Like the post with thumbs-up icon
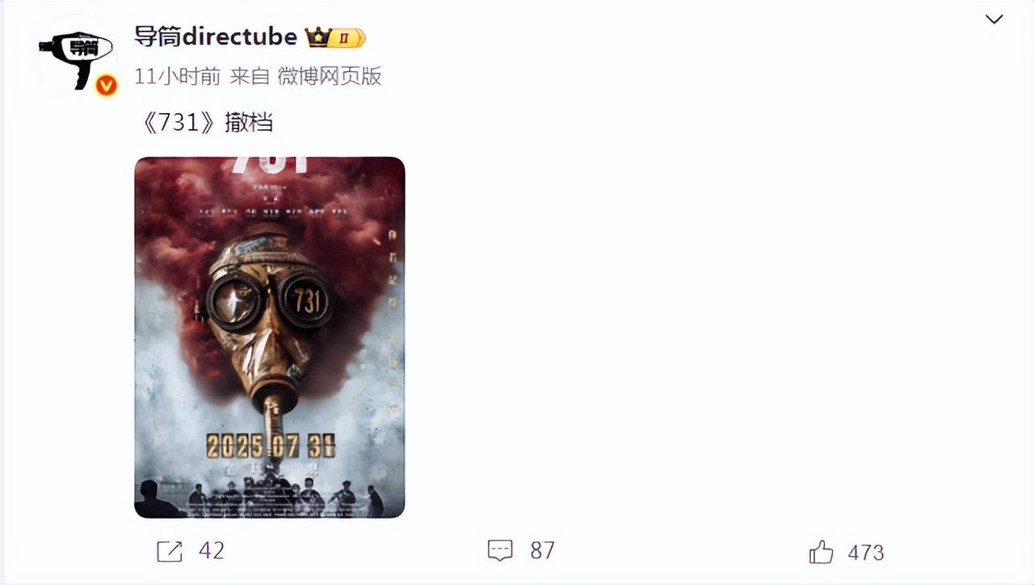Image resolution: width=1034 pixels, height=585 pixels. (x=821, y=552)
